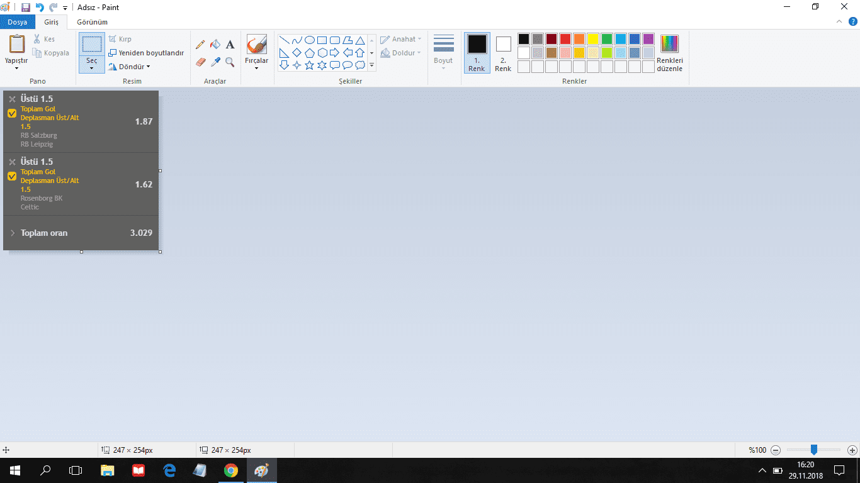Open Renkleri düzenle color editor
860x483 pixels.
tap(670, 53)
